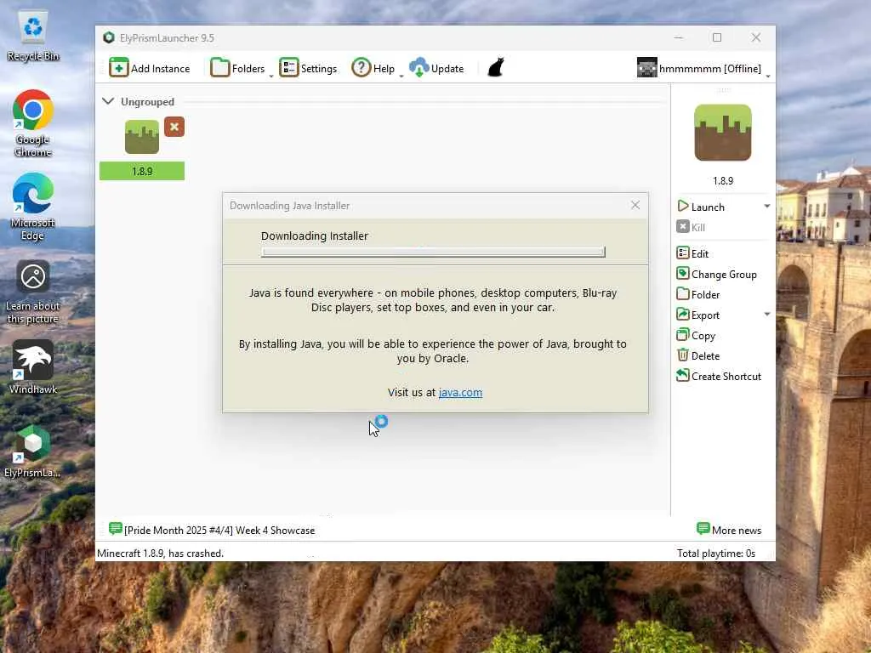Click Export in the sidebar

tap(698, 315)
